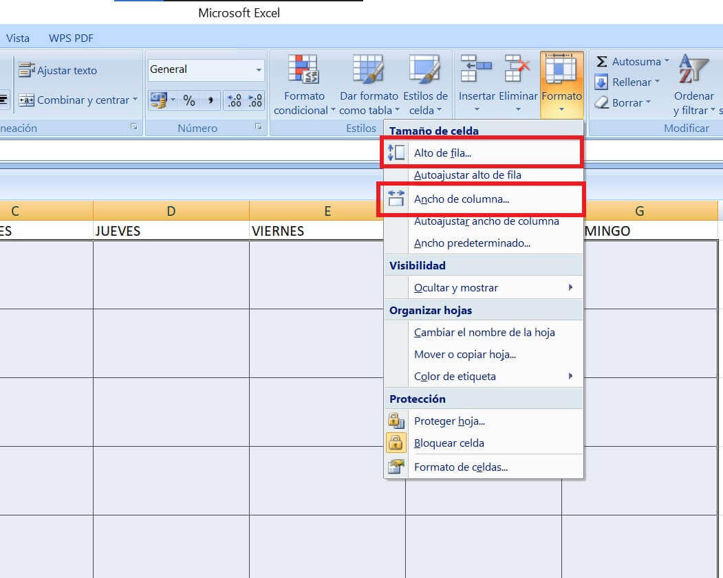Toggle the Bloquear celda lock icon
The width and height of the screenshot is (723, 578).
click(x=396, y=443)
